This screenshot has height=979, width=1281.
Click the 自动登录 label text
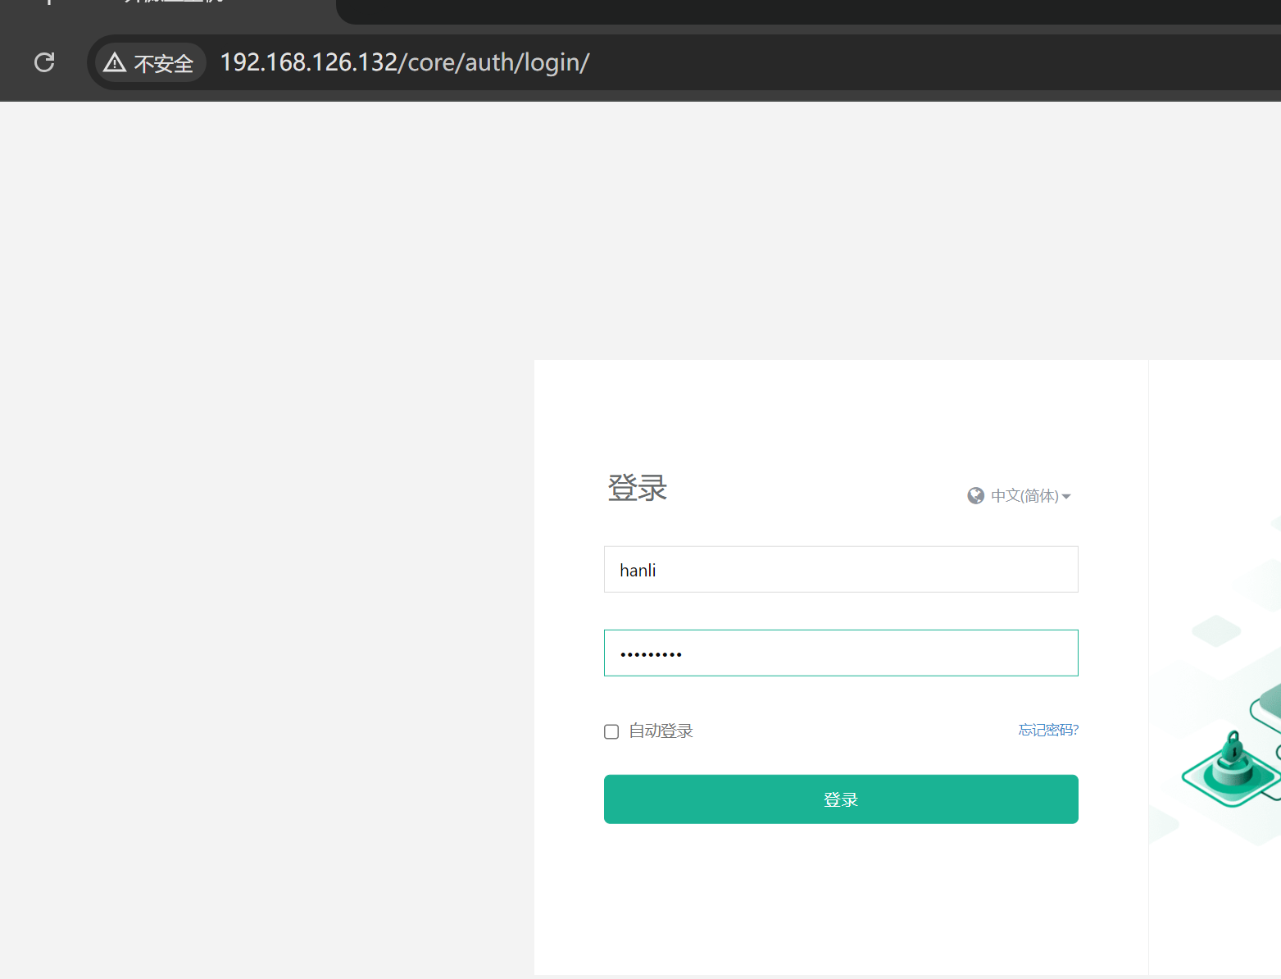[661, 731]
